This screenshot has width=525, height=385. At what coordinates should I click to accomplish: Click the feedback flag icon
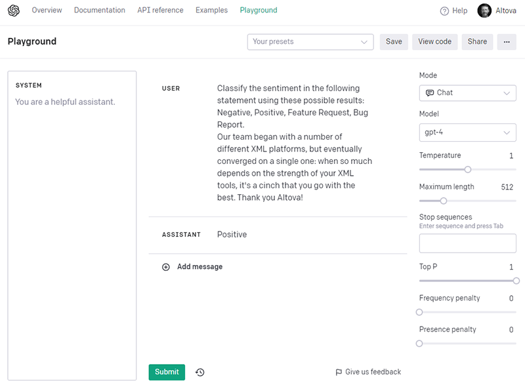pos(339,371)
